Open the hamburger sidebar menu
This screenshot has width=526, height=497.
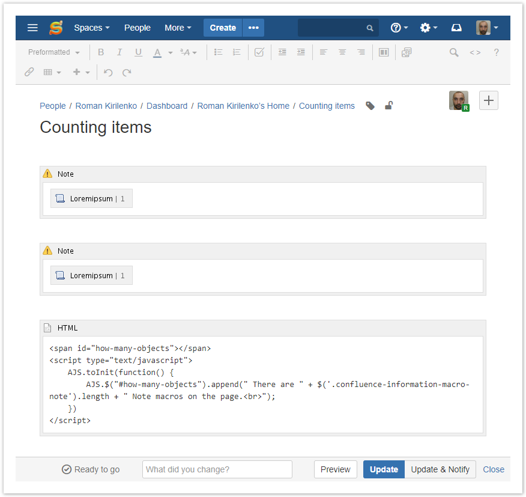(x=32, y=28)
